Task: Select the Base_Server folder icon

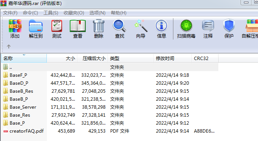Action: point(5,107)
